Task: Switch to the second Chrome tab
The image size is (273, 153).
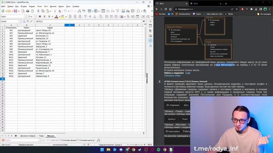Action: pos(206,3)
